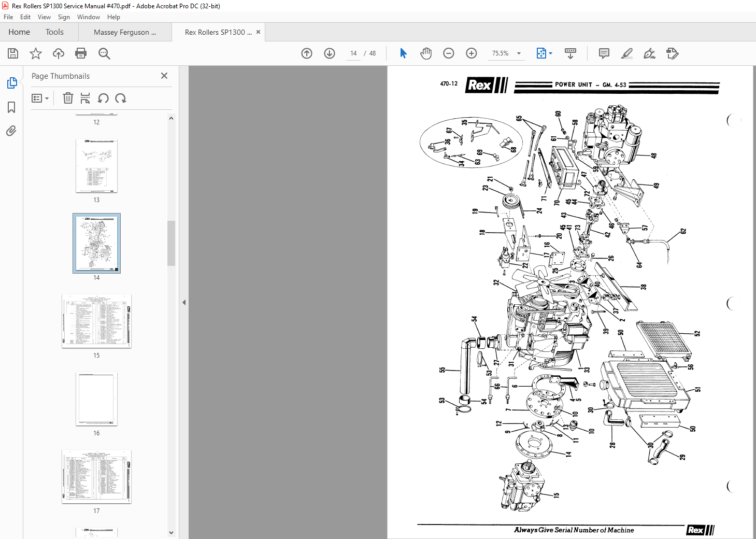The height and width of the screenshot is (539, 756).
Task: Open the Bookmarks sidebar panel
Action: point(11,107)
